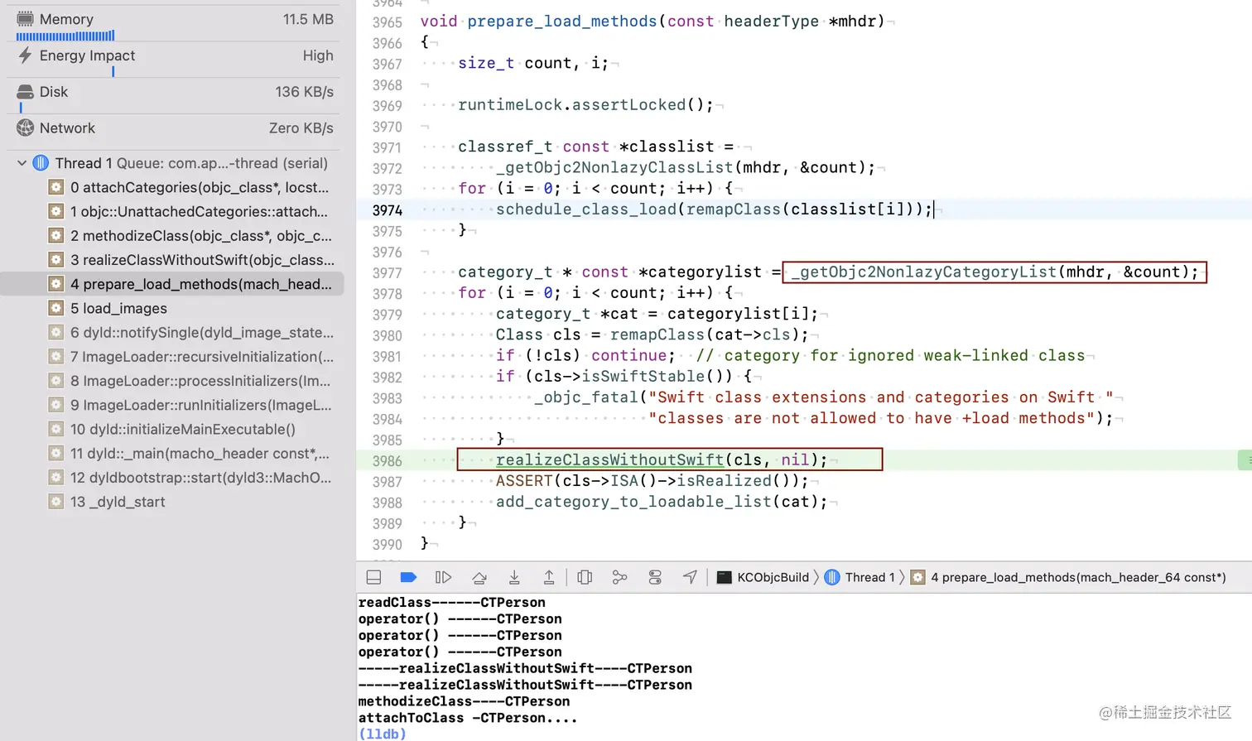Click the prepare_load_methods function name
This screenshot has height=741, width=1252.
click(562, 21)
